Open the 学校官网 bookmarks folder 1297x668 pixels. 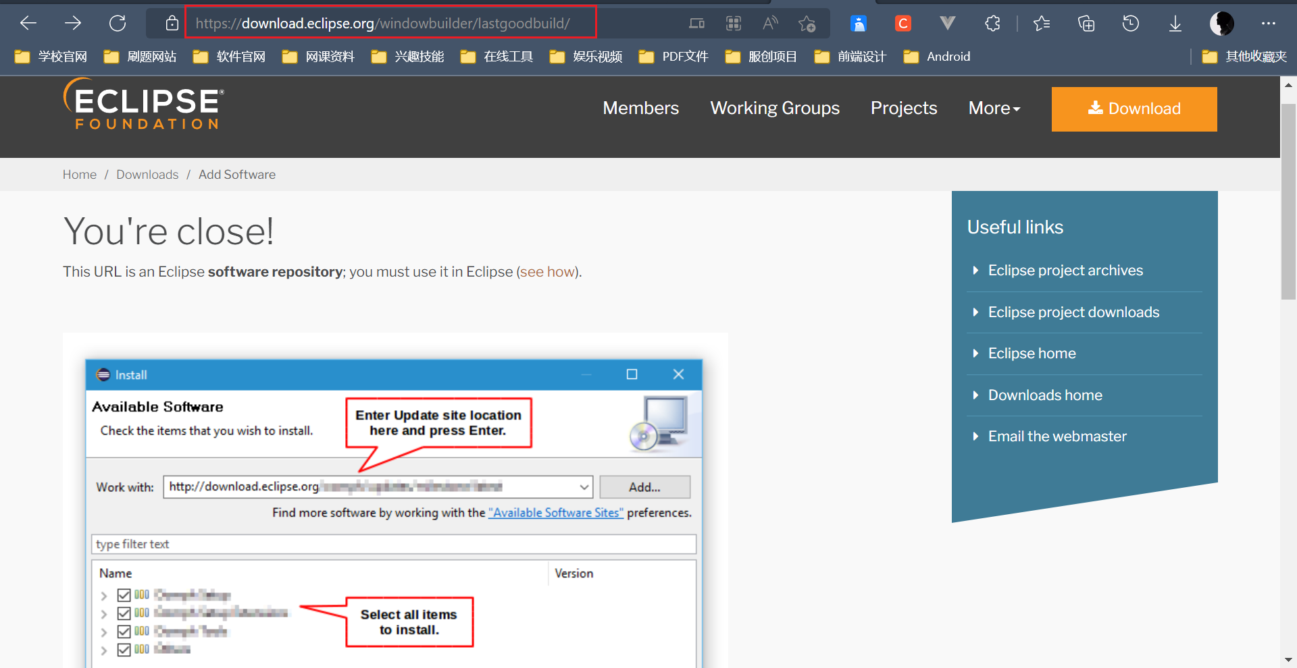(x=51, y=57)
